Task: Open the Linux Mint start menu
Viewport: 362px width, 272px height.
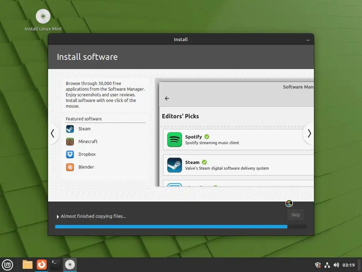Action: pos(8,265)
